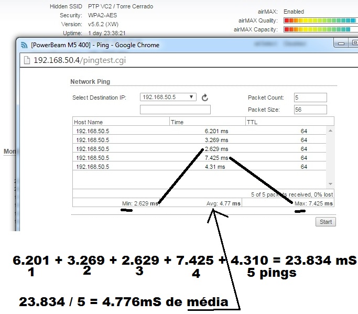Click the Network Ping heading
Image resolution: width=358 pixels, height=314 pixels.
pyautogui.click(x=90, y=82)
